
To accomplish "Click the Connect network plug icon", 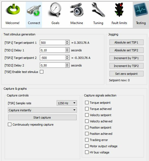I will 34,11.
